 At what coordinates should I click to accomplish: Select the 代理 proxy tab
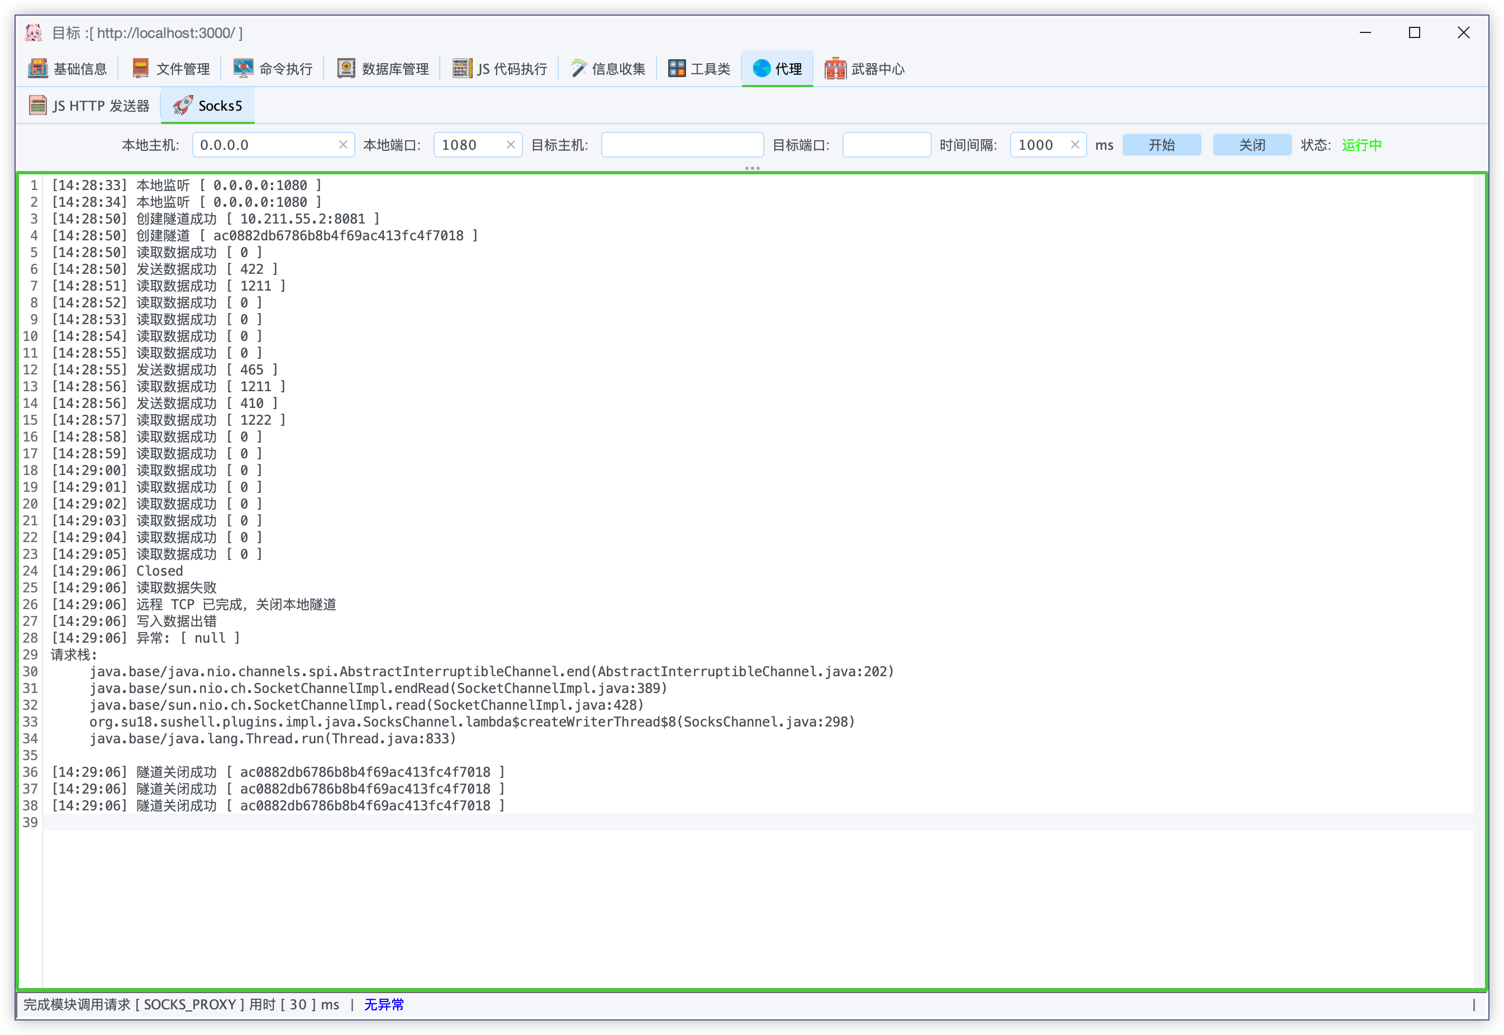[x=777, y=68]
